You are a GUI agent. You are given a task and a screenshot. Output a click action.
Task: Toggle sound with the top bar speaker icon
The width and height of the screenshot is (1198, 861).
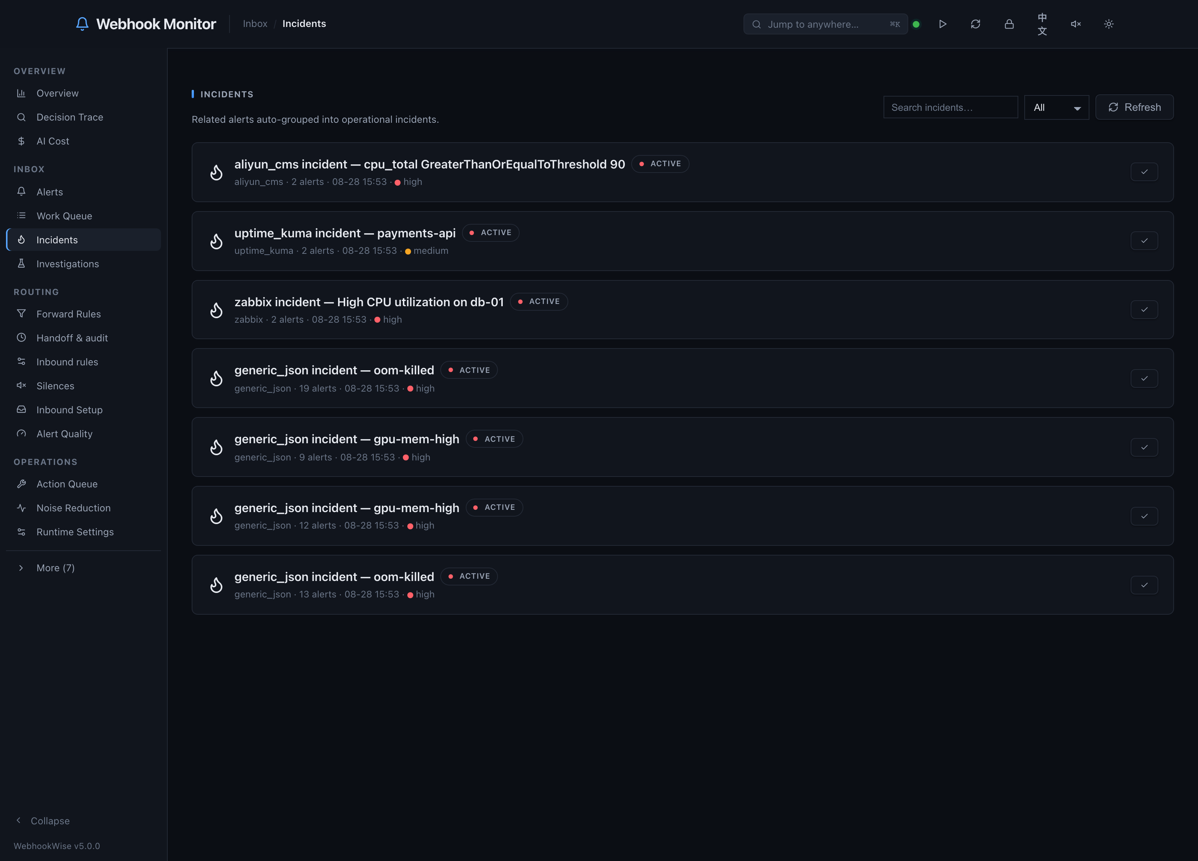pos(1076,24)
